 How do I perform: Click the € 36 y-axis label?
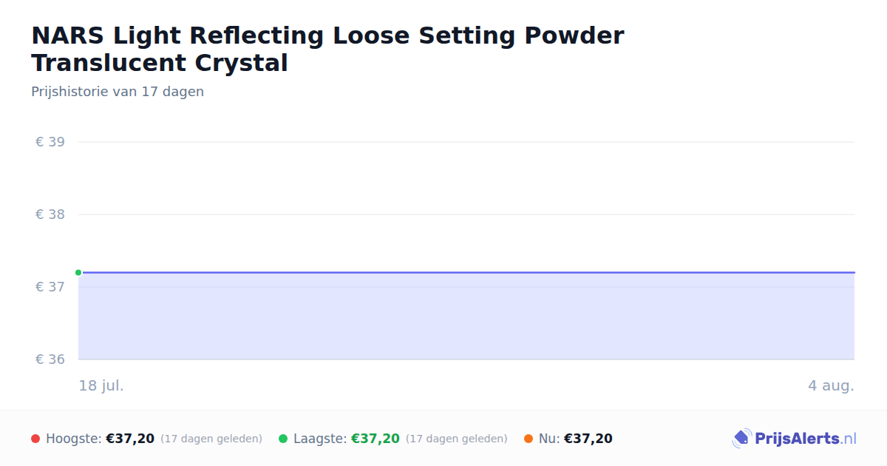(50, 359)
